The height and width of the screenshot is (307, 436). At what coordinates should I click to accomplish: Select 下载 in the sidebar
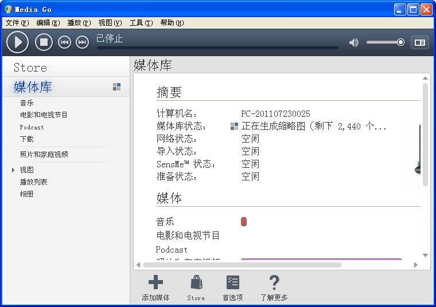tap(27, 139)
